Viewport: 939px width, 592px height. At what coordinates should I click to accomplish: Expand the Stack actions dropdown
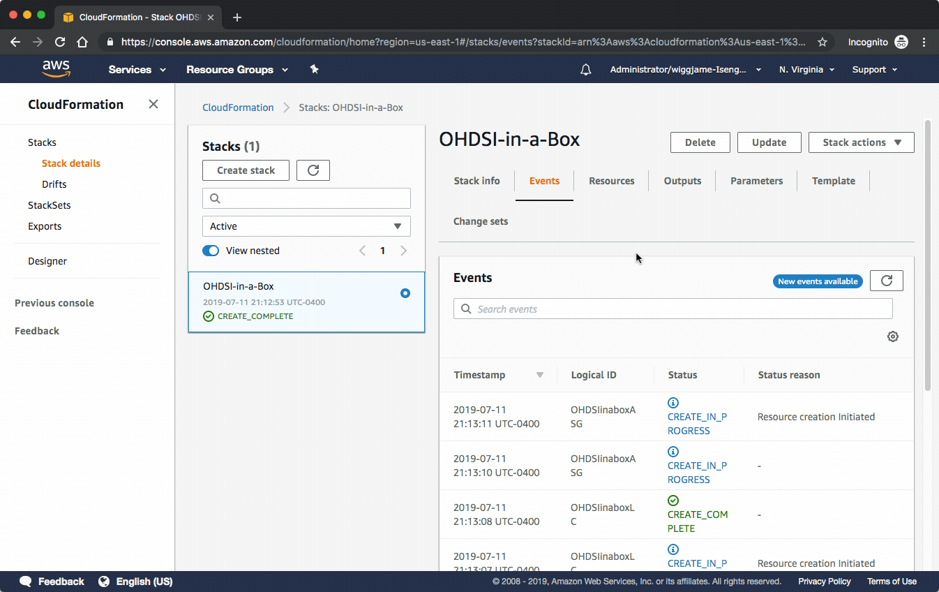pos(862,142)
